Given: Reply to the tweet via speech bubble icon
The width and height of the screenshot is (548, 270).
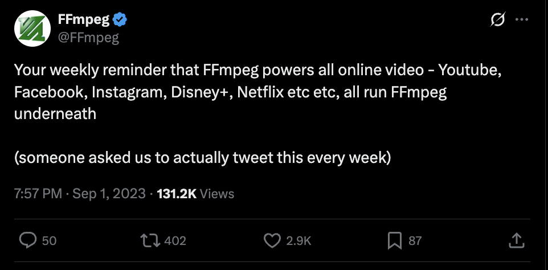Looking at the screenshot, I should 27,240.
